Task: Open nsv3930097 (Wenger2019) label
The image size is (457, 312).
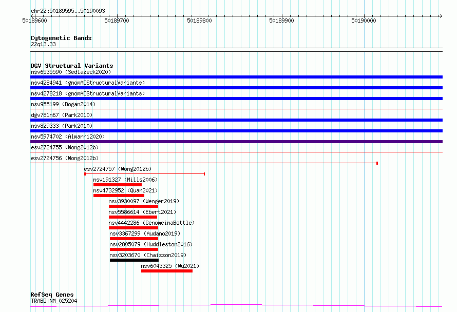Action: pos(144,201)
